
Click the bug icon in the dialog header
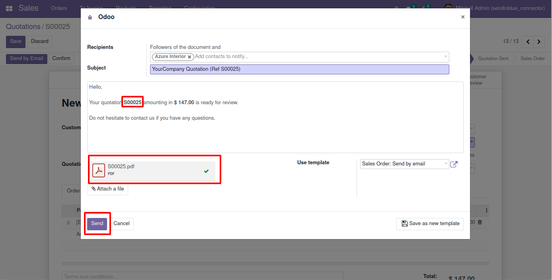[x=90, y=17]
